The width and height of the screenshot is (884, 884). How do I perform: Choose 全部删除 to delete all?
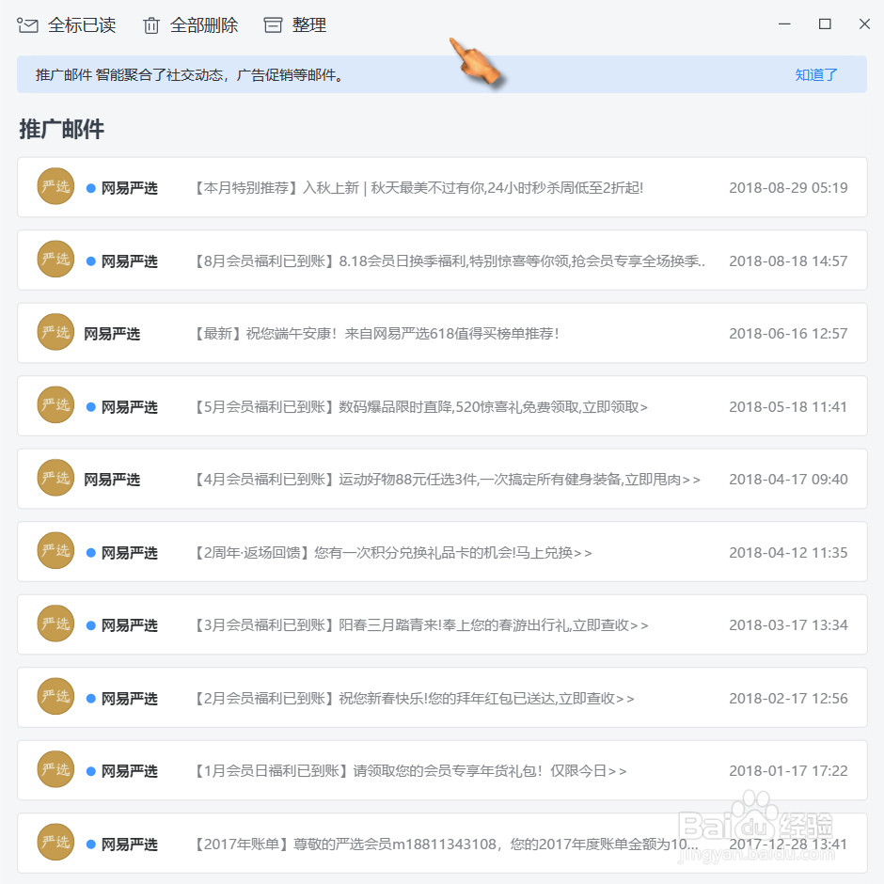[204, 25]
